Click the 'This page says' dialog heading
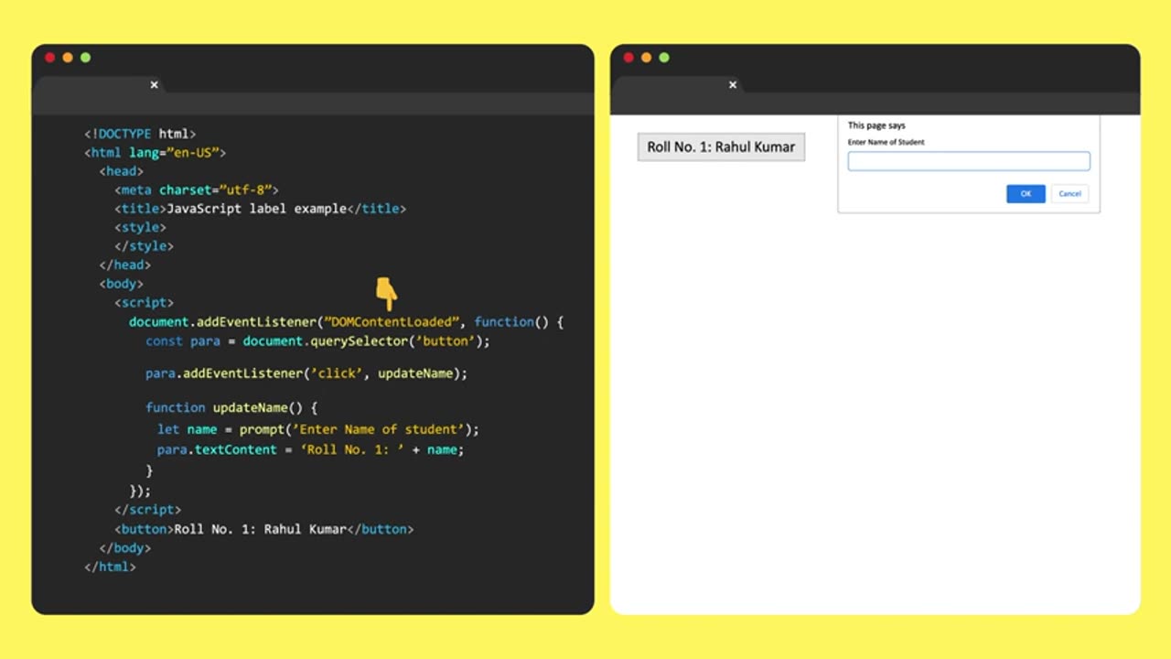Image resolution: width=1171 pixels, height=659 pixels. point(876,125)
